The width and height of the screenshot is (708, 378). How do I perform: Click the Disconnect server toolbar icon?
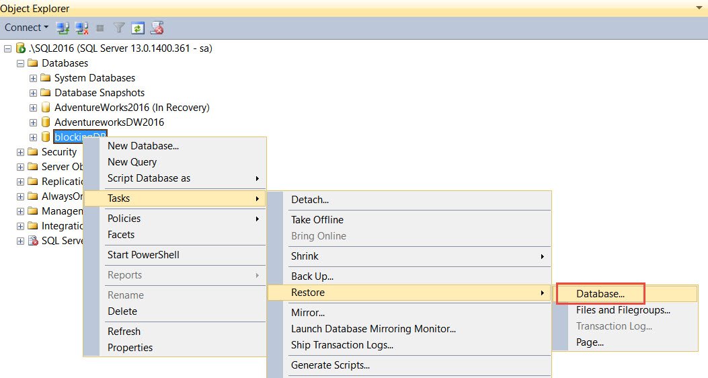tap(82, 28)
